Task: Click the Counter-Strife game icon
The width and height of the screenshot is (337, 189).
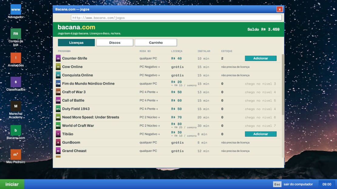Action: tap(58, 58)
